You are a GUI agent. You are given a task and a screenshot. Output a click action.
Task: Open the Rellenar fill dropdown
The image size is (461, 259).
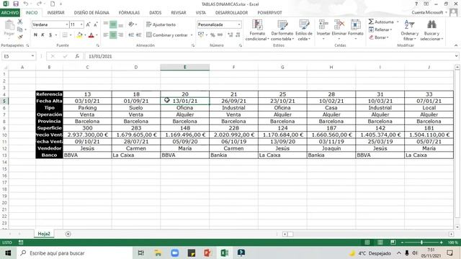380,29
